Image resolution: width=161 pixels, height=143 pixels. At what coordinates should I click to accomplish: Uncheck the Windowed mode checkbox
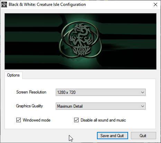pos(18,120)
